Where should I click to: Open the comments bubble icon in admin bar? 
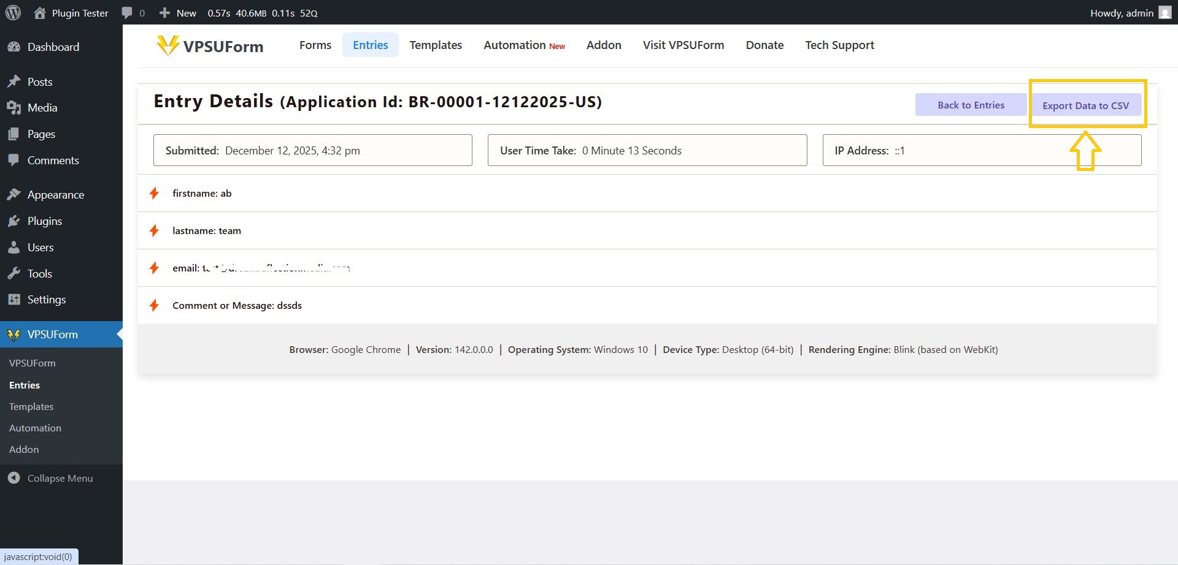[127, 12]
